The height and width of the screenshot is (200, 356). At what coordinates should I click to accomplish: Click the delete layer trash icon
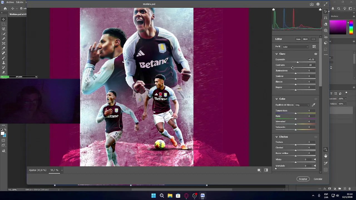click(x=350, y=189)
